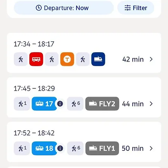Select the tram 17 badge
Image resolution: width=168 pixels, height=168 pixels.
coord(44,104)
